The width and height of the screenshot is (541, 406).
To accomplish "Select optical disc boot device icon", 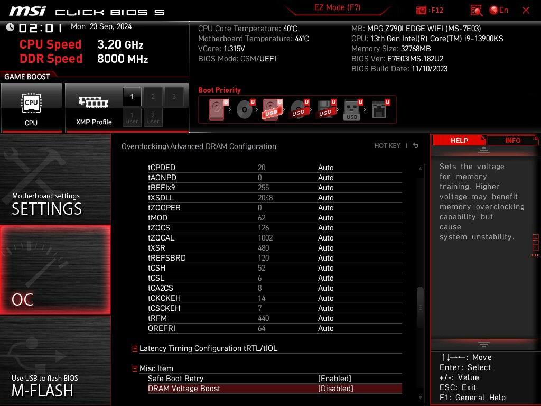I will click(245, 109).
